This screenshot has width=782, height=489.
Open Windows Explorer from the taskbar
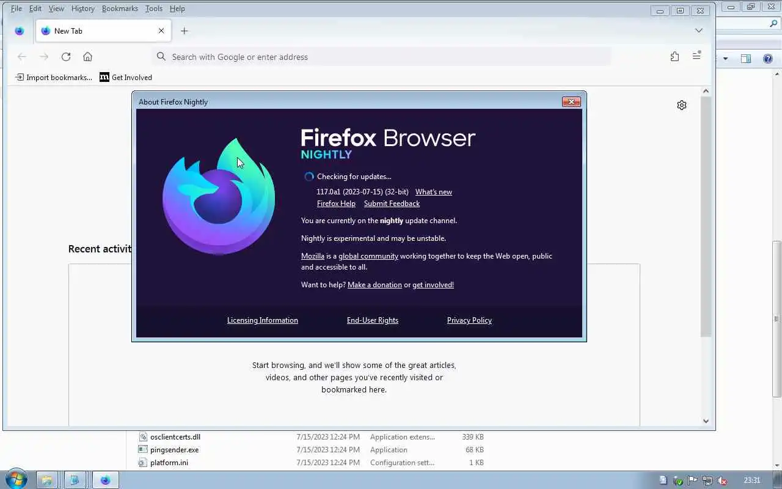46,480
